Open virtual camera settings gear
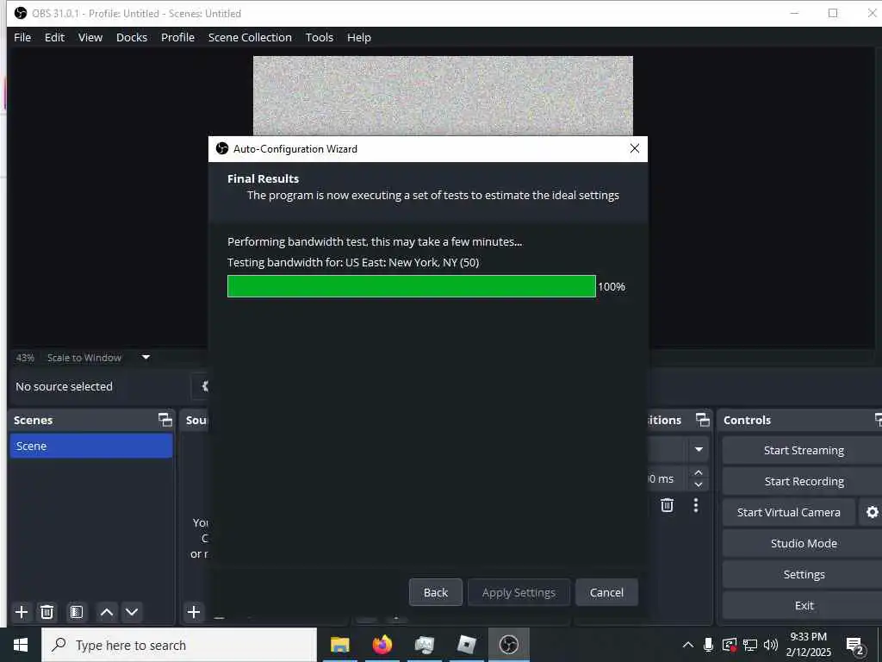The image size is (882, 662). point(872,512)
